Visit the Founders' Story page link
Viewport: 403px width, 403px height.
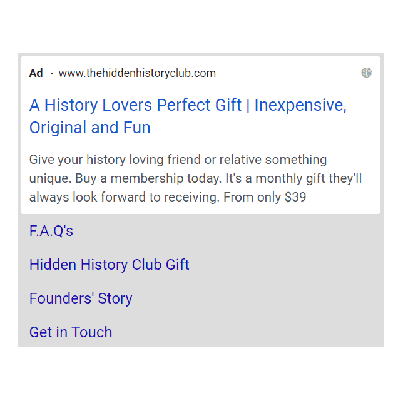click(81, 298)
